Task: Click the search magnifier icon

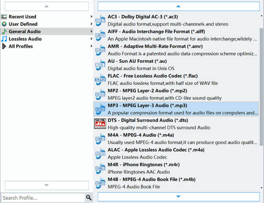Action: (x=89, y=198)
